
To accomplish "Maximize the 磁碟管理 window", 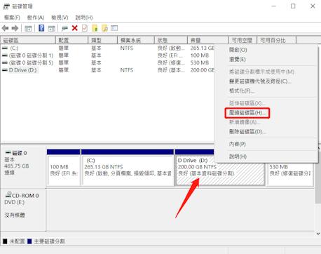I will [293, 6].
